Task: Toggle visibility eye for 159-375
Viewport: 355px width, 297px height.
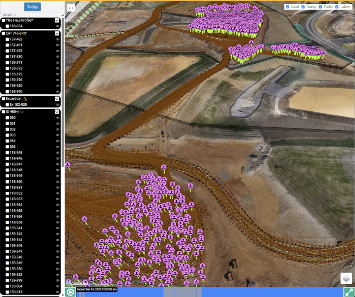Action: (x=58, y=74)
